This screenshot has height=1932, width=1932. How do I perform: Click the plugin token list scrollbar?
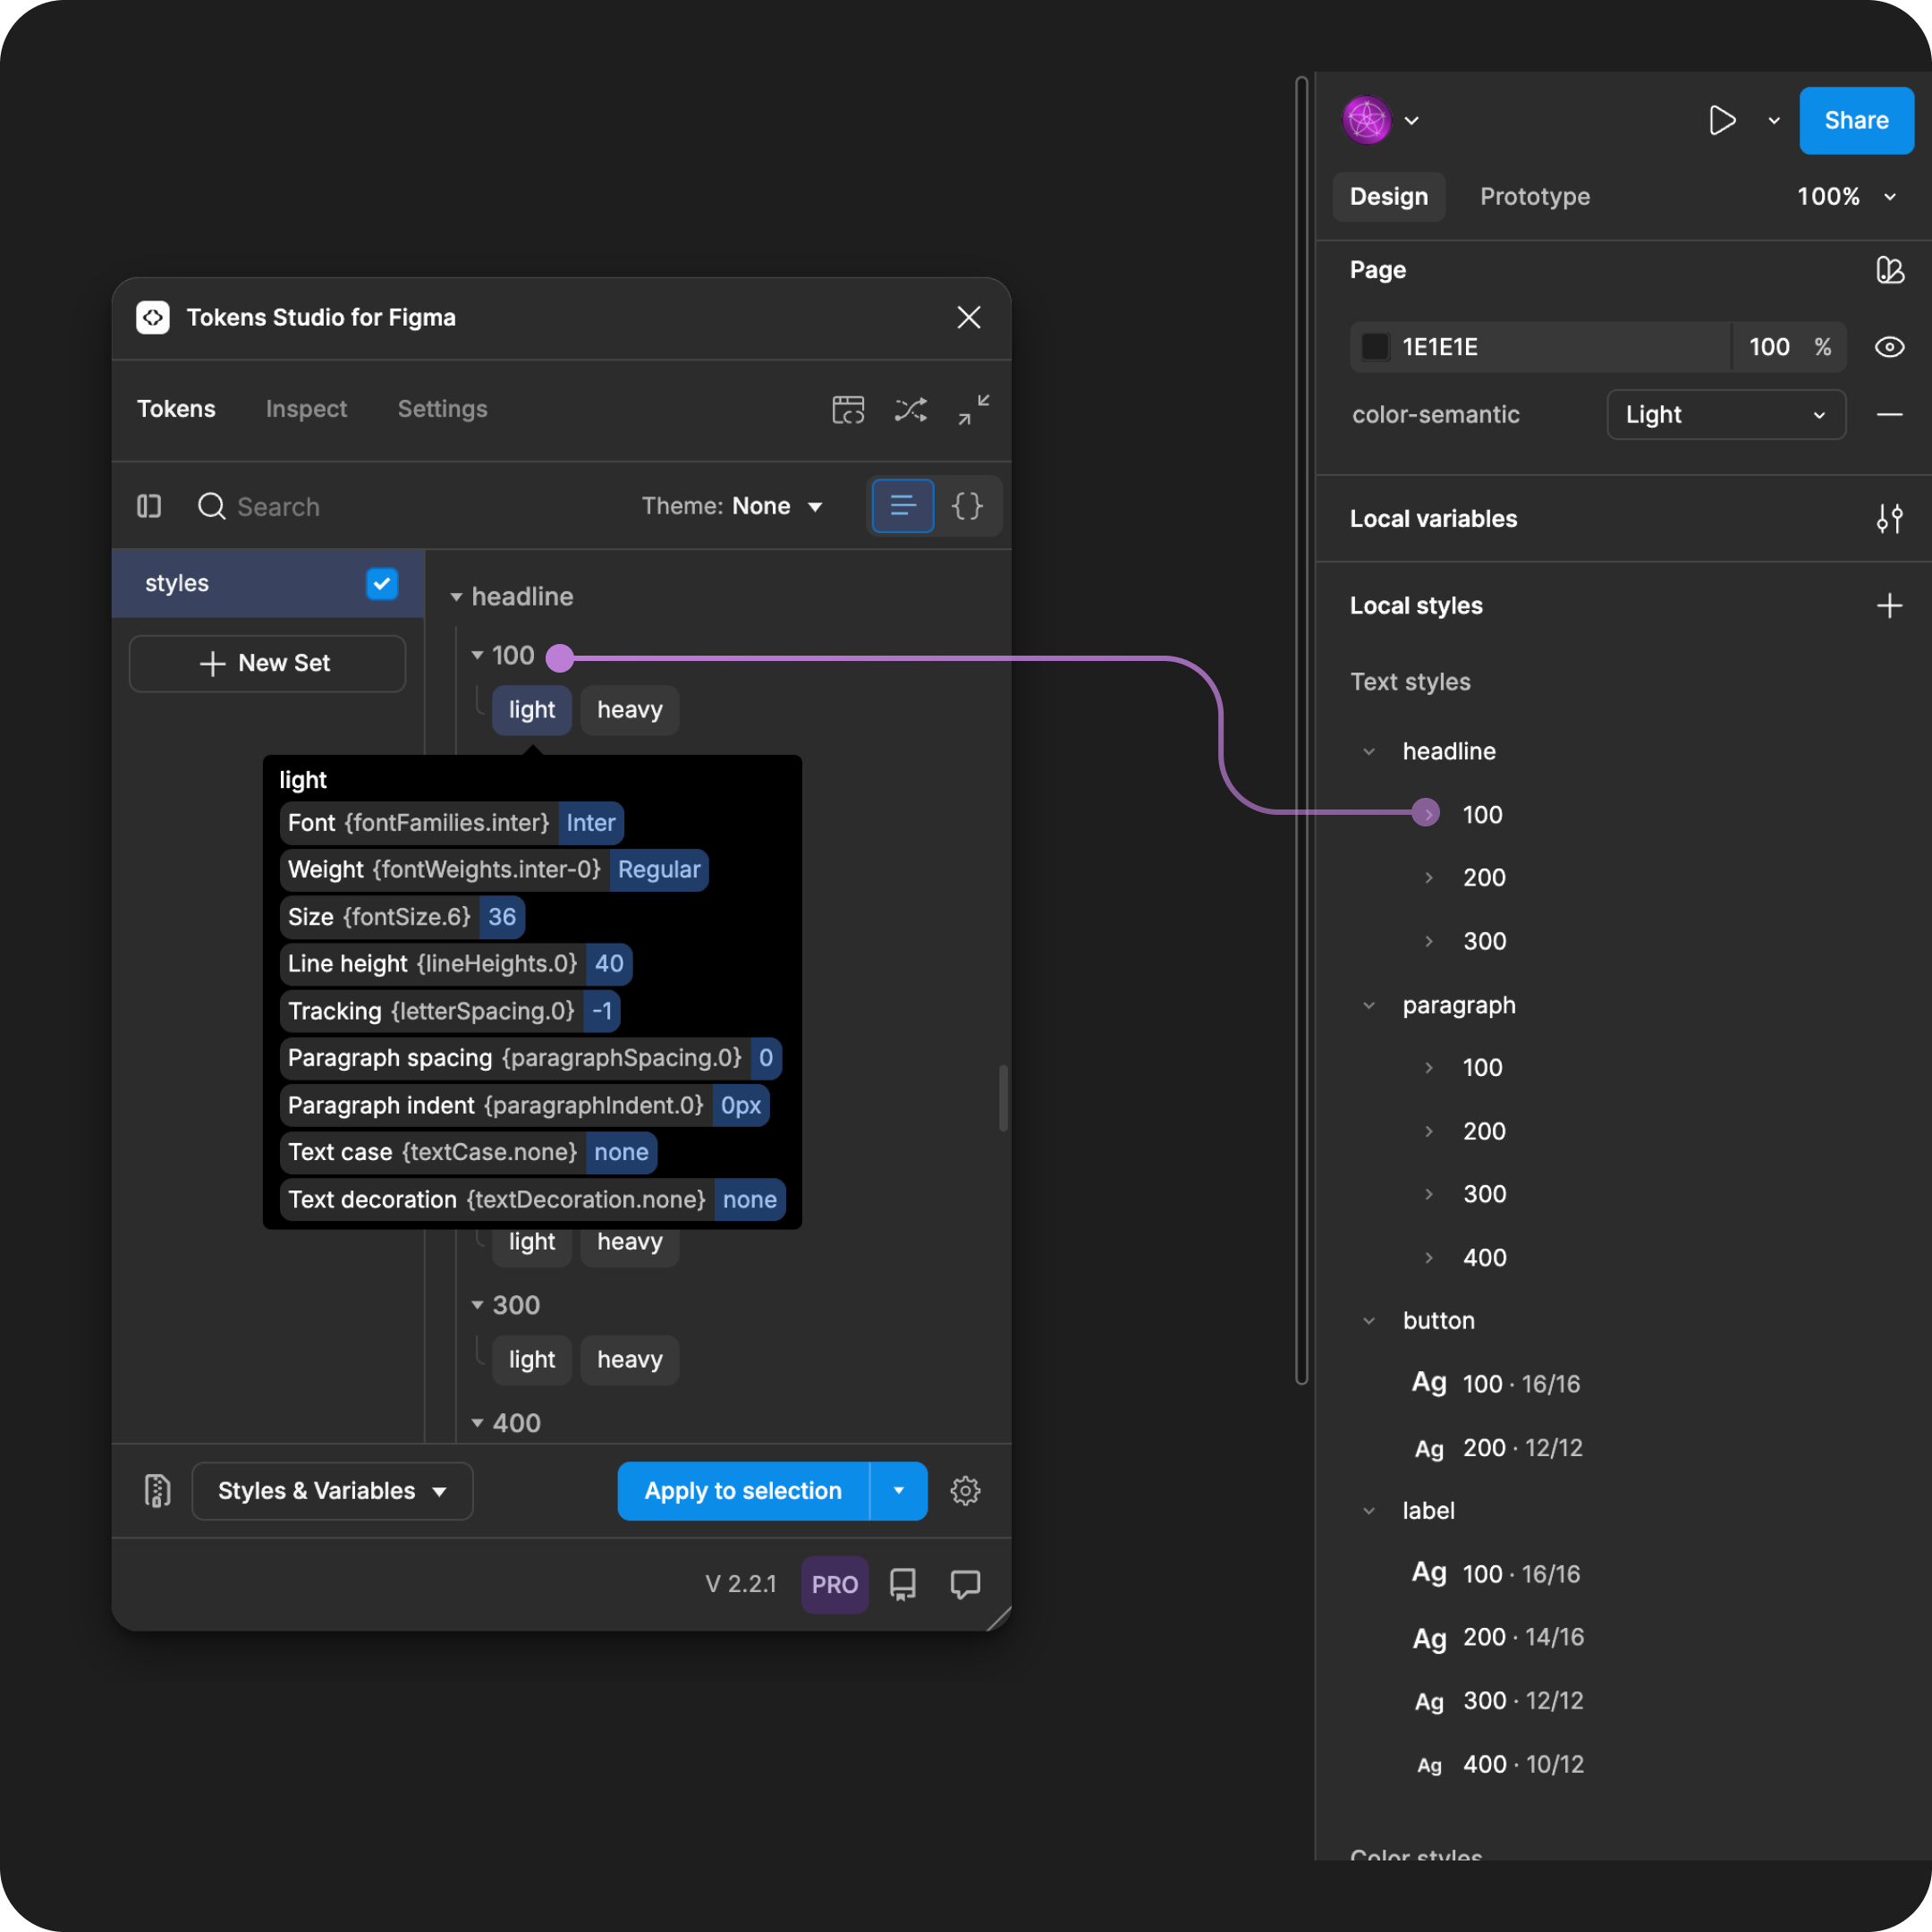[1002, 1098]
